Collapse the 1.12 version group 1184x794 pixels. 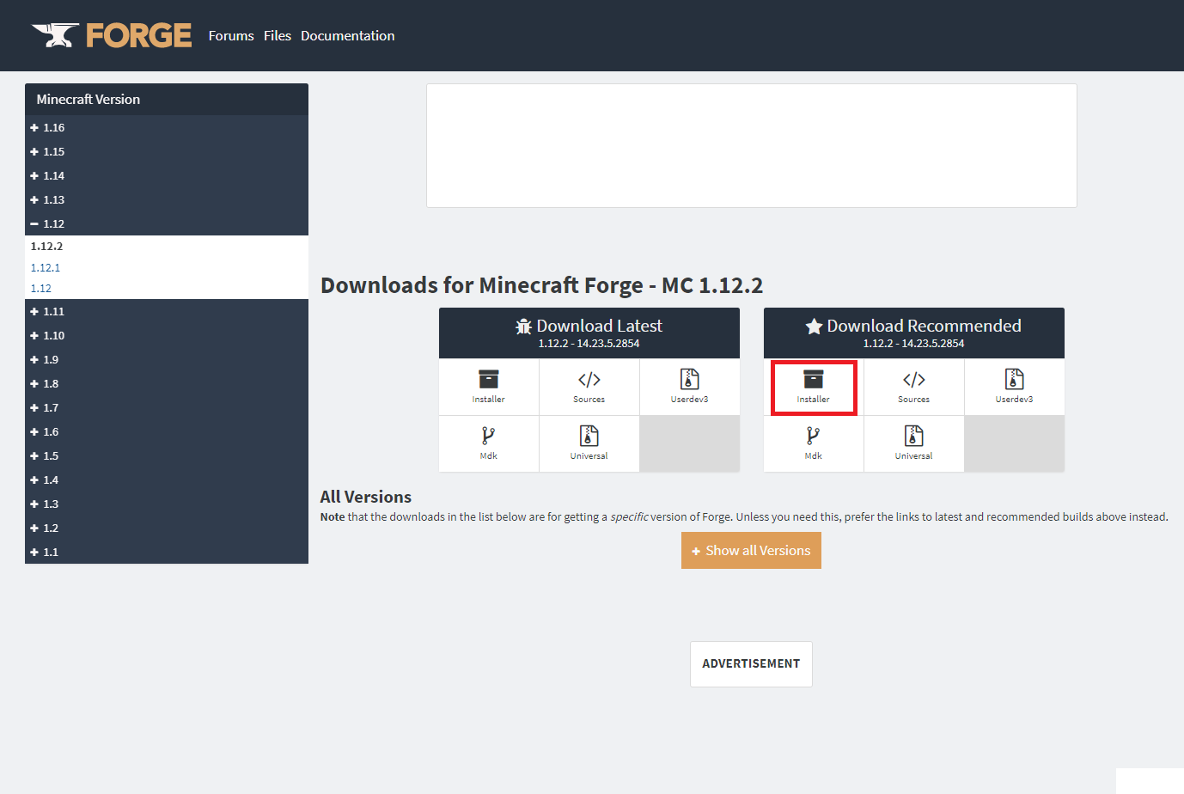pyautogui.click(x=167, y=223)
